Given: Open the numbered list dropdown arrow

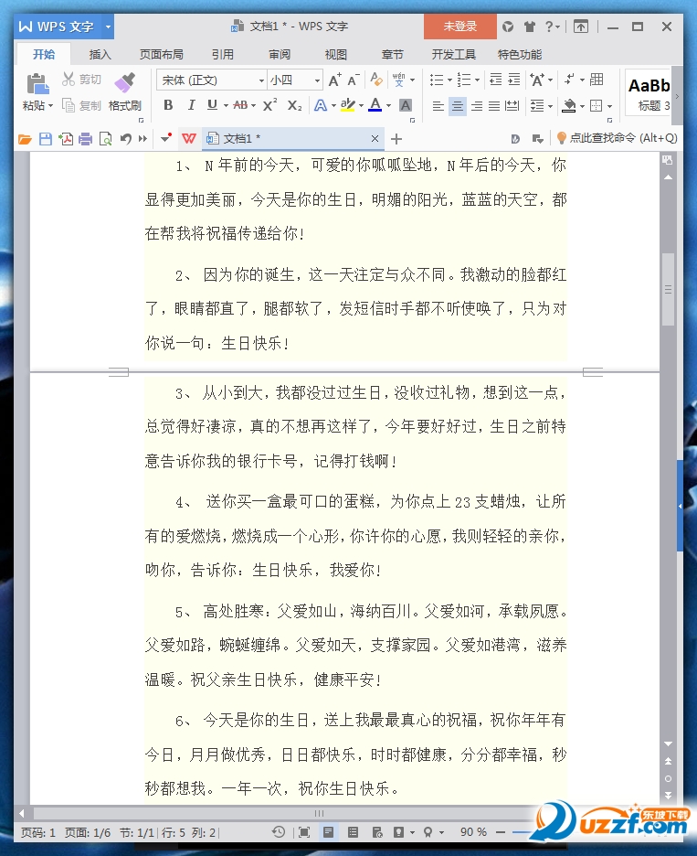Looking at the screenshot, I should (x=478, y=80).
